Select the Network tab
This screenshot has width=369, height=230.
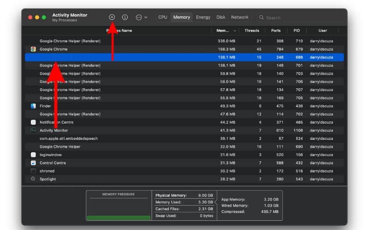pos(240,17)
